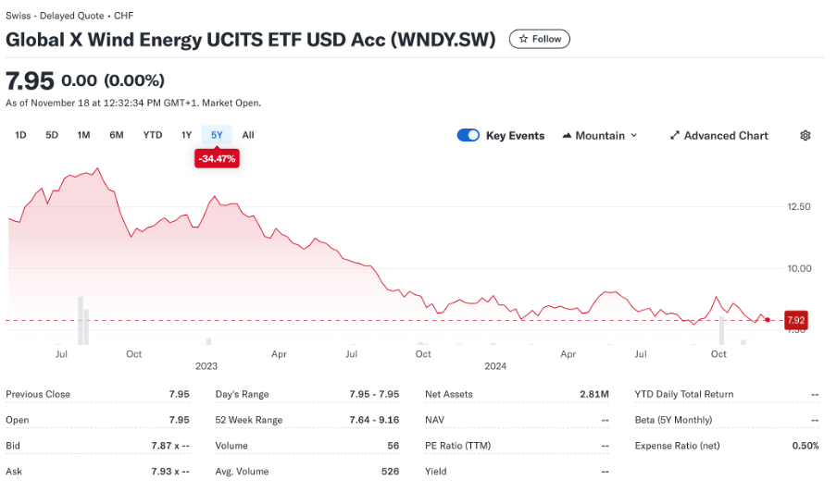Viewport: 837px width, 492px height.
Task: Click the Advanced Chart expand arrows icon
Action: click(675, 135)
